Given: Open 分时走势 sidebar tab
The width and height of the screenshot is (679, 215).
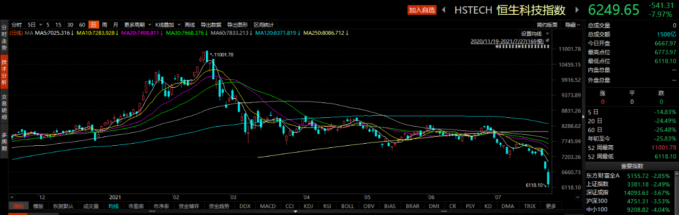Looking at the screenshot, I should (x=4, y=37).
